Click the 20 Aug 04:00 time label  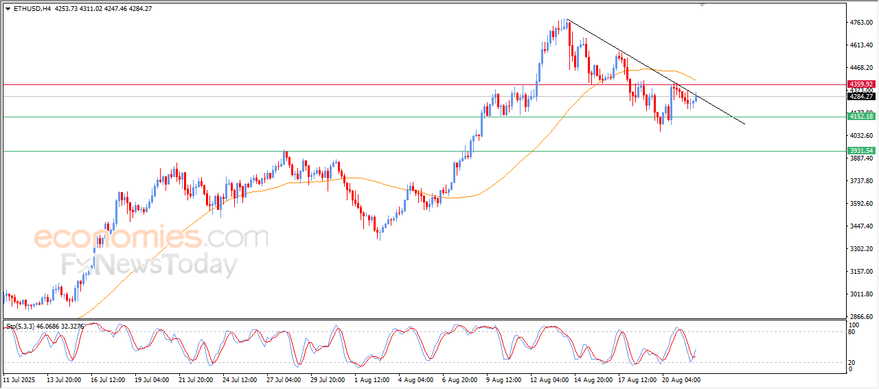click(x=680, y=379)
